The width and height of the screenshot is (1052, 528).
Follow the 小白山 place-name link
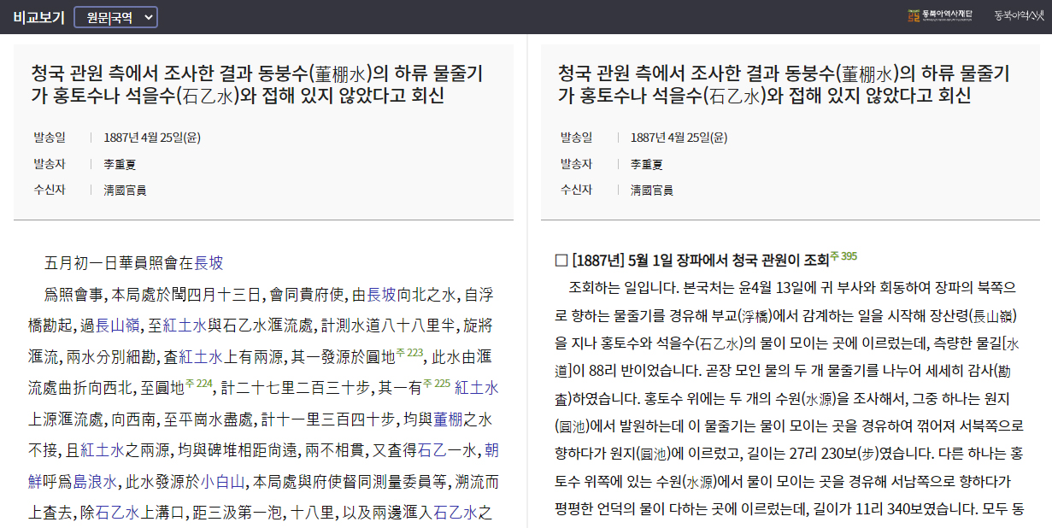[223, 481]
